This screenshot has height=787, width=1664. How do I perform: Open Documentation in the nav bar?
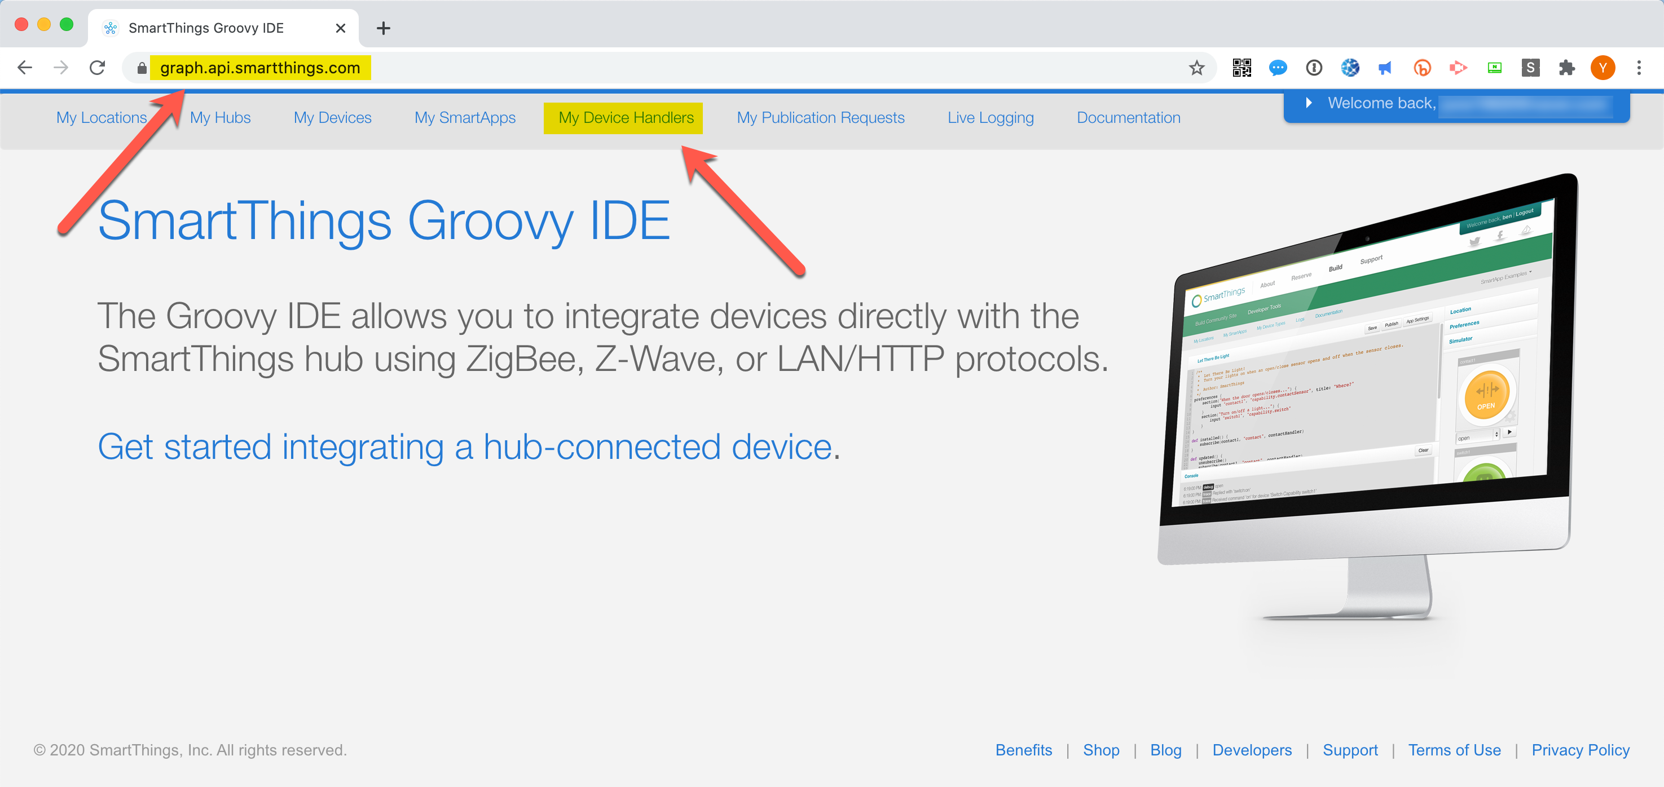(1129, 118)
